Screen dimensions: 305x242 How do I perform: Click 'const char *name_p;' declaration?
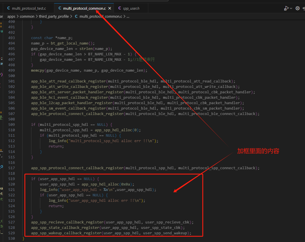pos(52,38)
